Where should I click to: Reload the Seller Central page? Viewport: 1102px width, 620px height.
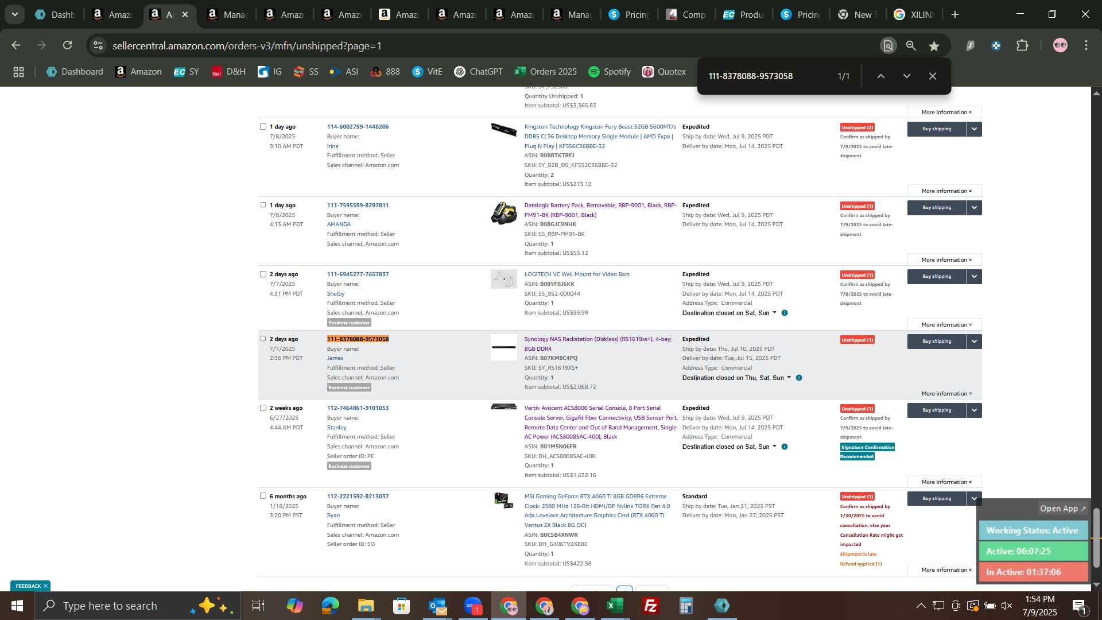point(68,45)
